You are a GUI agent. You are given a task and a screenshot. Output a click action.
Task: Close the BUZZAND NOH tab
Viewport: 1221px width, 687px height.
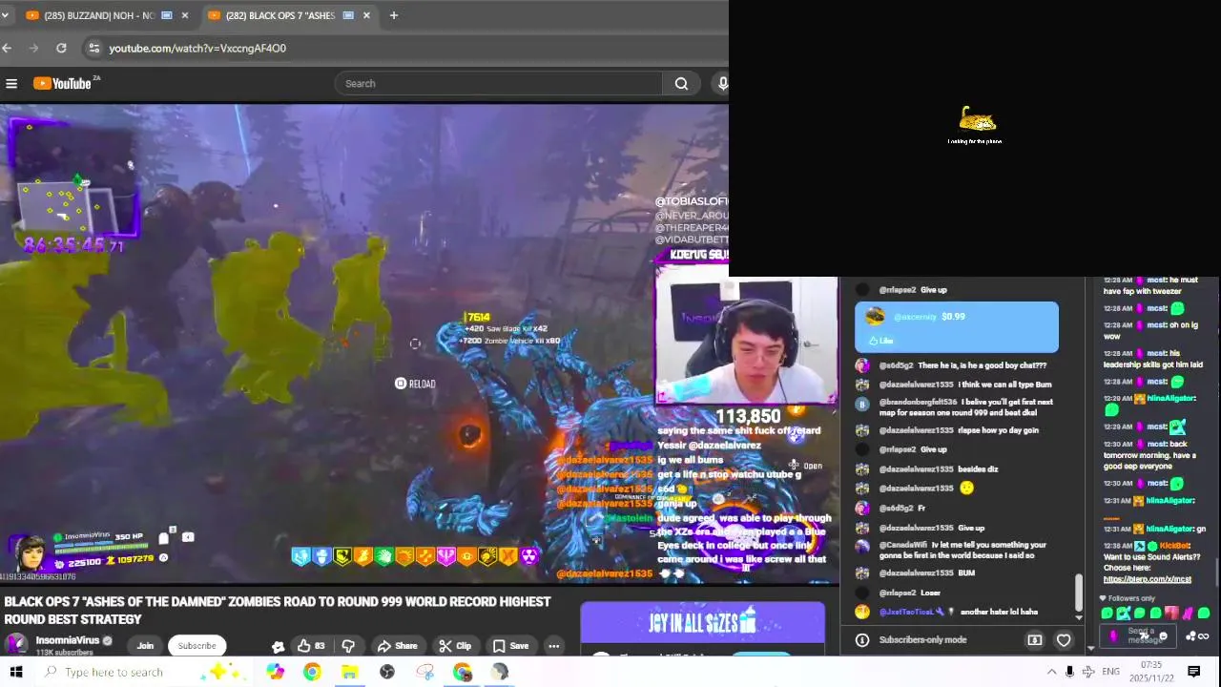tap(184, 15)
